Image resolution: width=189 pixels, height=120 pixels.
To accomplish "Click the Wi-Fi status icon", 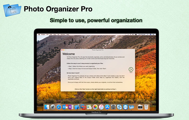I will [x=130, y=34].
